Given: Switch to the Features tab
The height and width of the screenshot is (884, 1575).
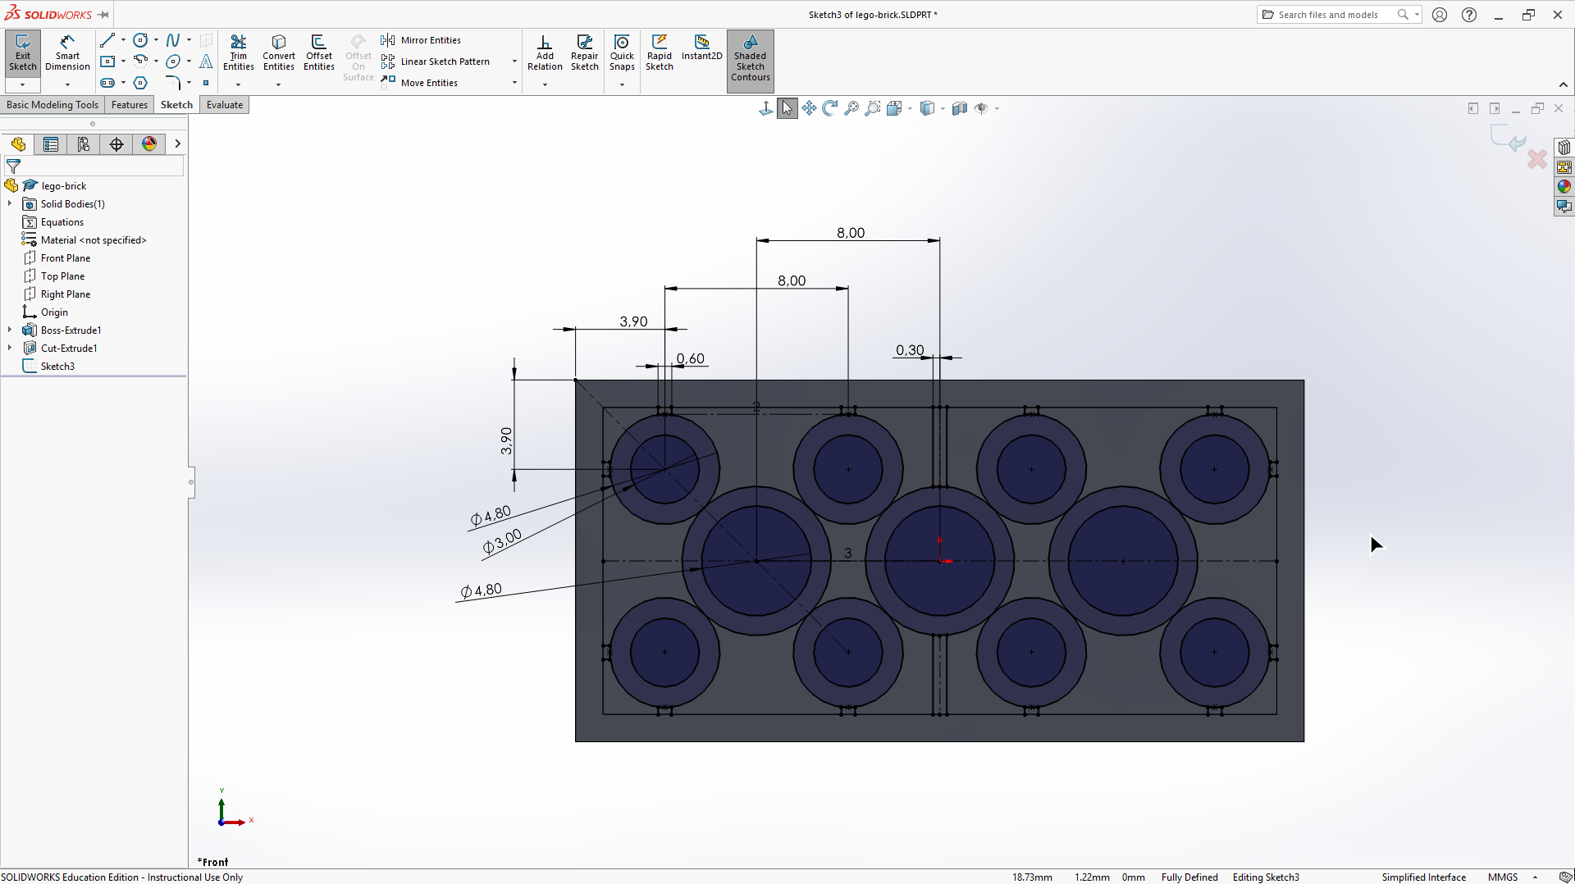Looking at the screenshot, I should [x=130, y=105].
